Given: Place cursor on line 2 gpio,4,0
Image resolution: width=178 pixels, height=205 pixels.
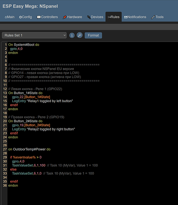Looking at the screenshot, I should [x=16, y=49].
